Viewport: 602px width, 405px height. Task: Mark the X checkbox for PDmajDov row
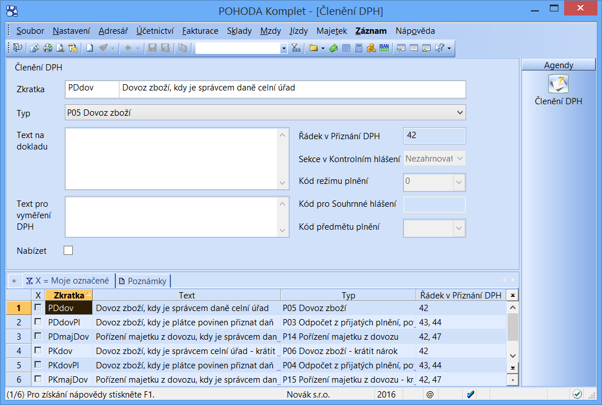[x=38, y=336]
